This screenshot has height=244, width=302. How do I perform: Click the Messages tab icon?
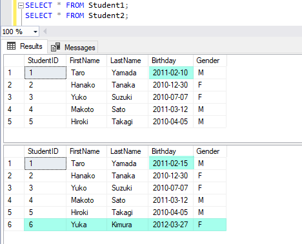[x=55, y=47]
